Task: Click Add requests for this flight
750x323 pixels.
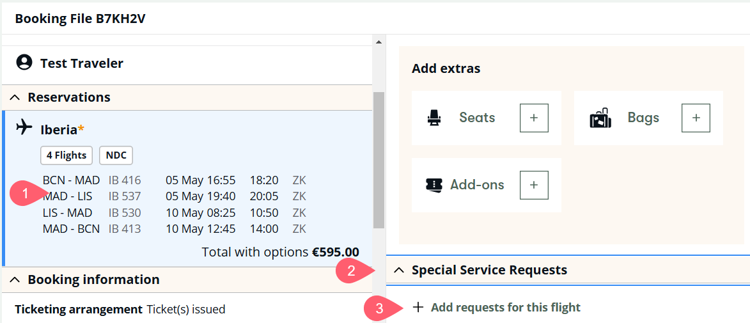Action: (x=505, y=308)
